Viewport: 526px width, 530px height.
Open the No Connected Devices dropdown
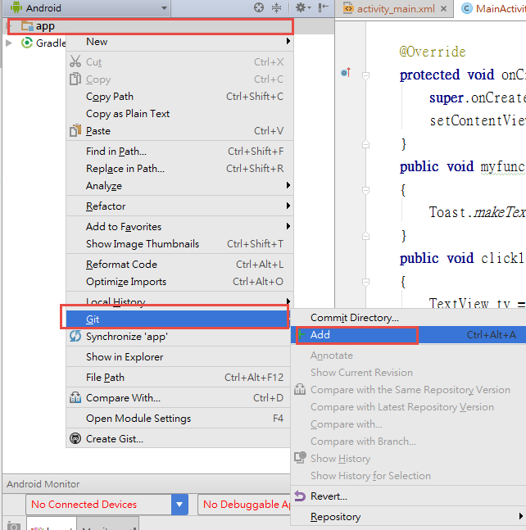tap(107, 505)
